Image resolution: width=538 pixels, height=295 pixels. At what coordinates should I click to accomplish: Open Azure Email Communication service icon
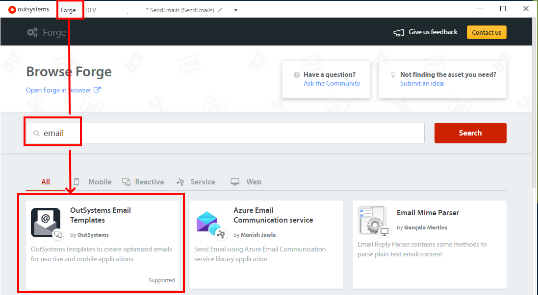(209, 223)
